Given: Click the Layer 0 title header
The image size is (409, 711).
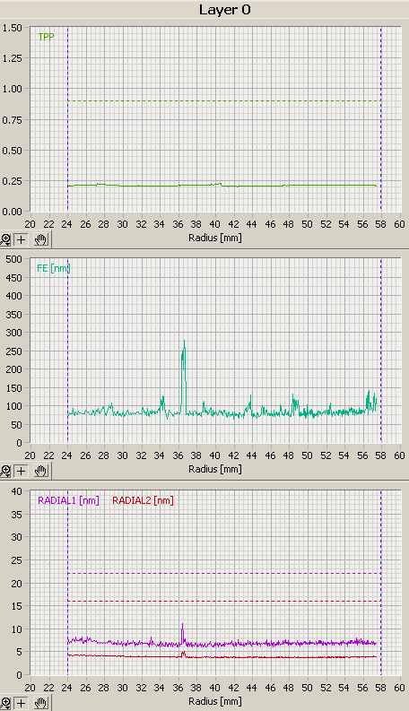Looking at the screenshot, I should (x=225, y=10).
